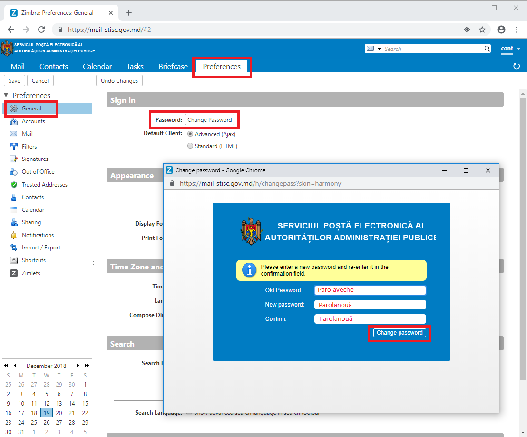Collapse the Preferences tree
527x437 pixels.
[6, 95]
